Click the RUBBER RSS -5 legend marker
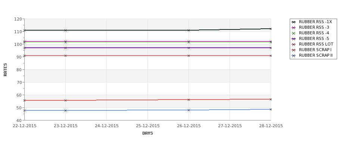 [294, 39]
